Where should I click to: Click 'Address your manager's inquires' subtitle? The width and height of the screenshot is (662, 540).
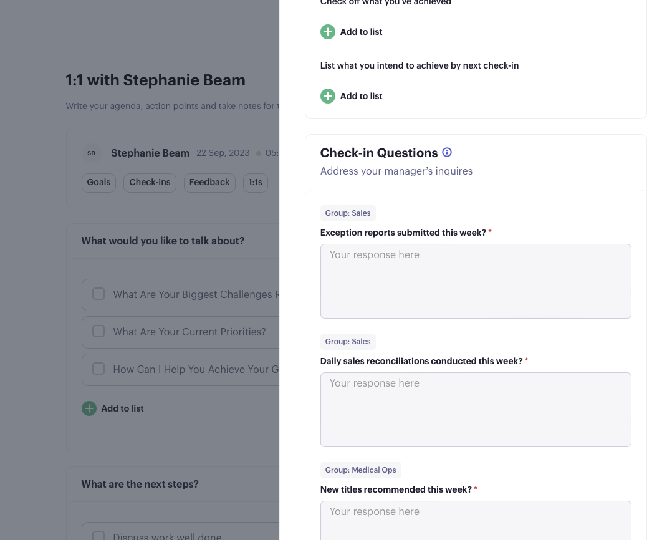pyautogui.click(x=396, y=171)
